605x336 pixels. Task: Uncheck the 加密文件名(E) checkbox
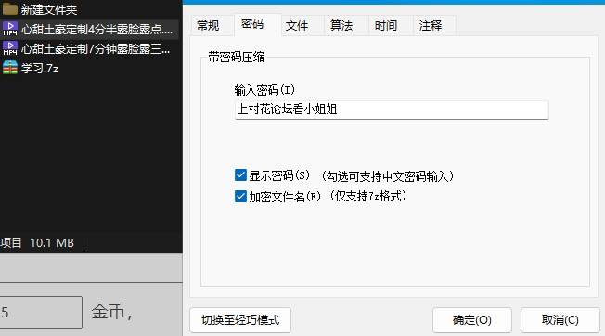(x=240, y=197)
